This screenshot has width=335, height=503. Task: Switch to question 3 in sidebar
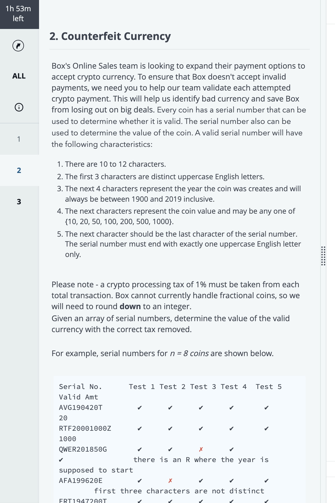tap(19, 202)
